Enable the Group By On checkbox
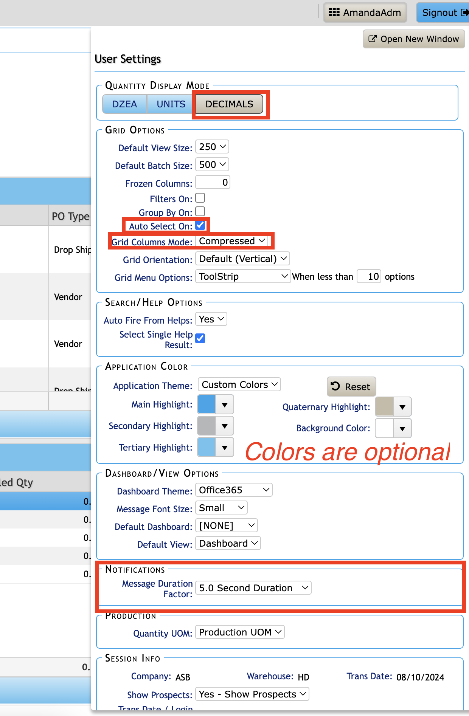The image size is (469, 716). (200, 211)
